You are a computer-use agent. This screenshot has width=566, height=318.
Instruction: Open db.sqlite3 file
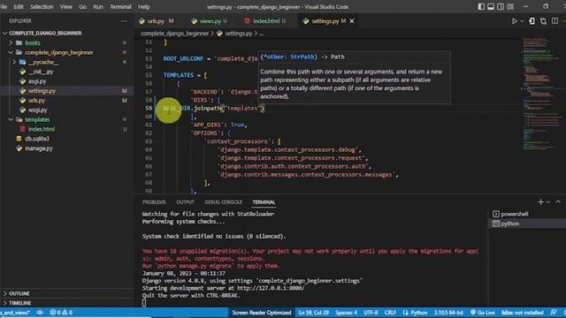tap(37, 139)
